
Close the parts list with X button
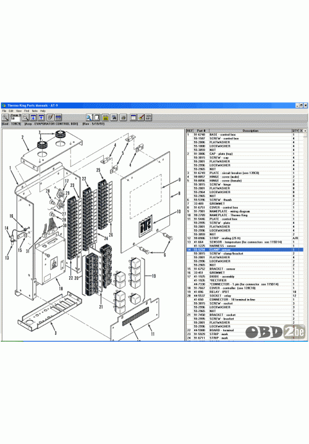pyautogui.click(x=301, y=131)
